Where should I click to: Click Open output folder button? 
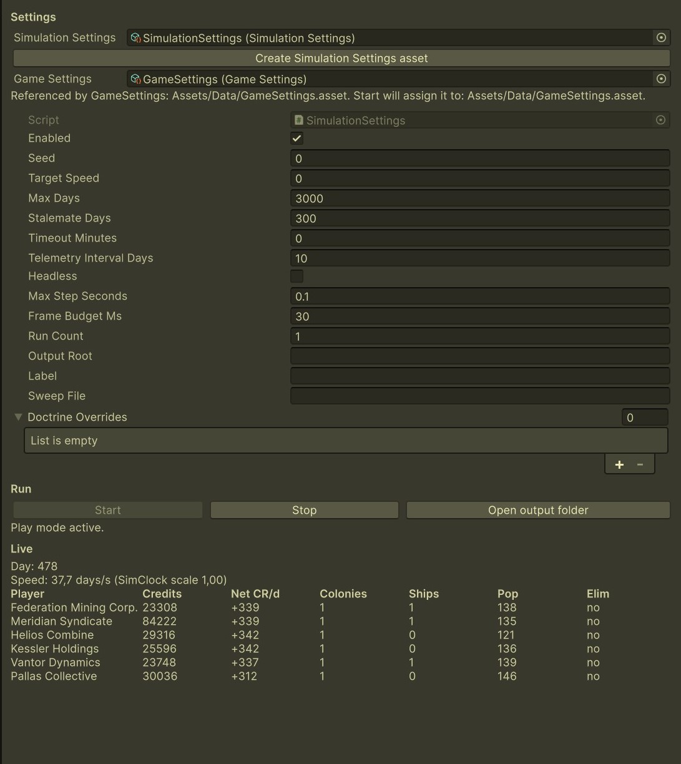(538, 510)
